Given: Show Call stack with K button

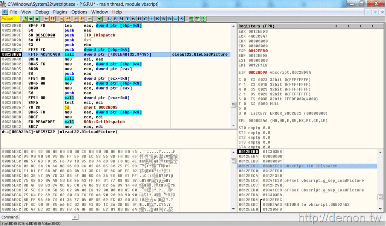Looking at the screenshot, I should click(x=158, y=18).
